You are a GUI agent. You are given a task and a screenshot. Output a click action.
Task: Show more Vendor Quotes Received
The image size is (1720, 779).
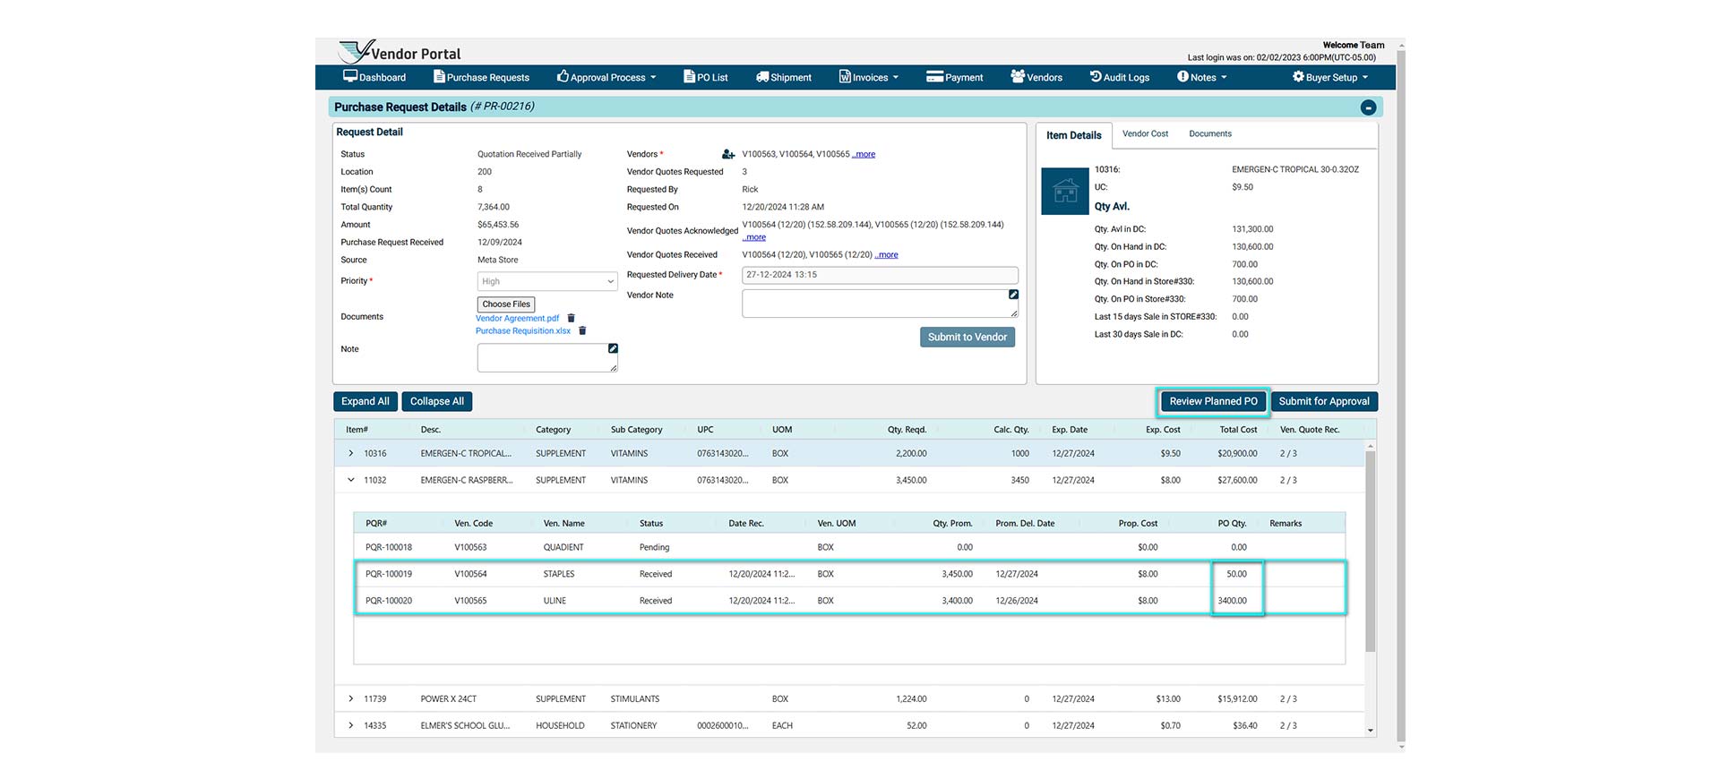click(887, 254)
